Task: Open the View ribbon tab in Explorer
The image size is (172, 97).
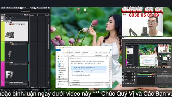Action: pos(73,50)
